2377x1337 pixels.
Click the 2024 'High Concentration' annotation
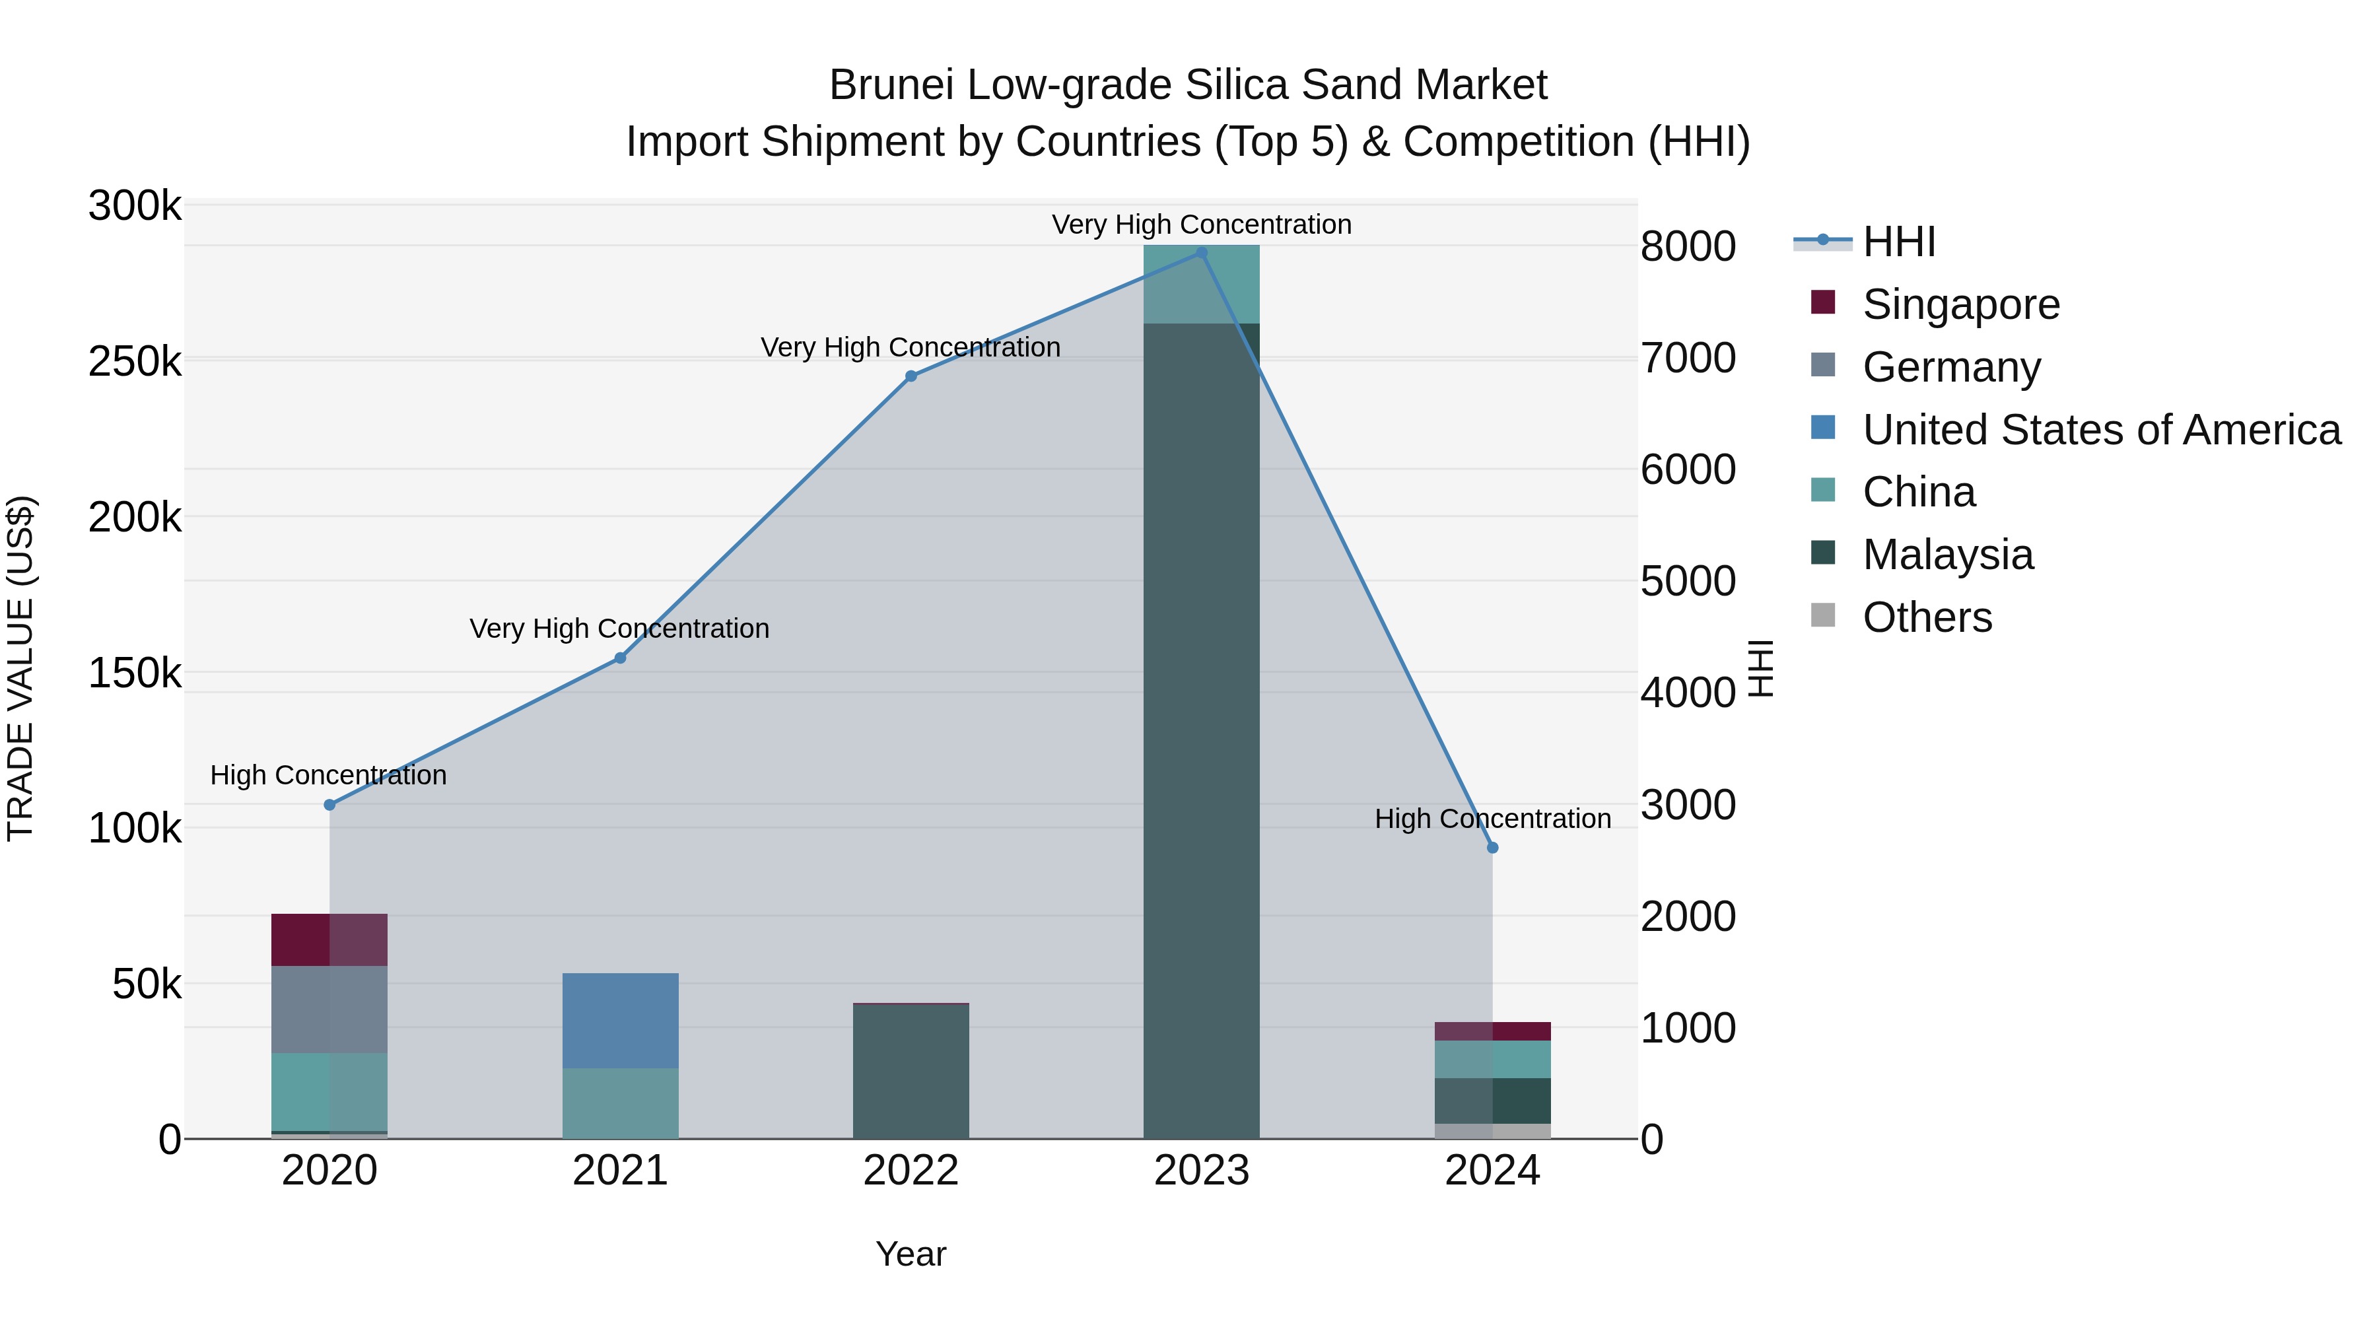click(x=1493, y=819)
